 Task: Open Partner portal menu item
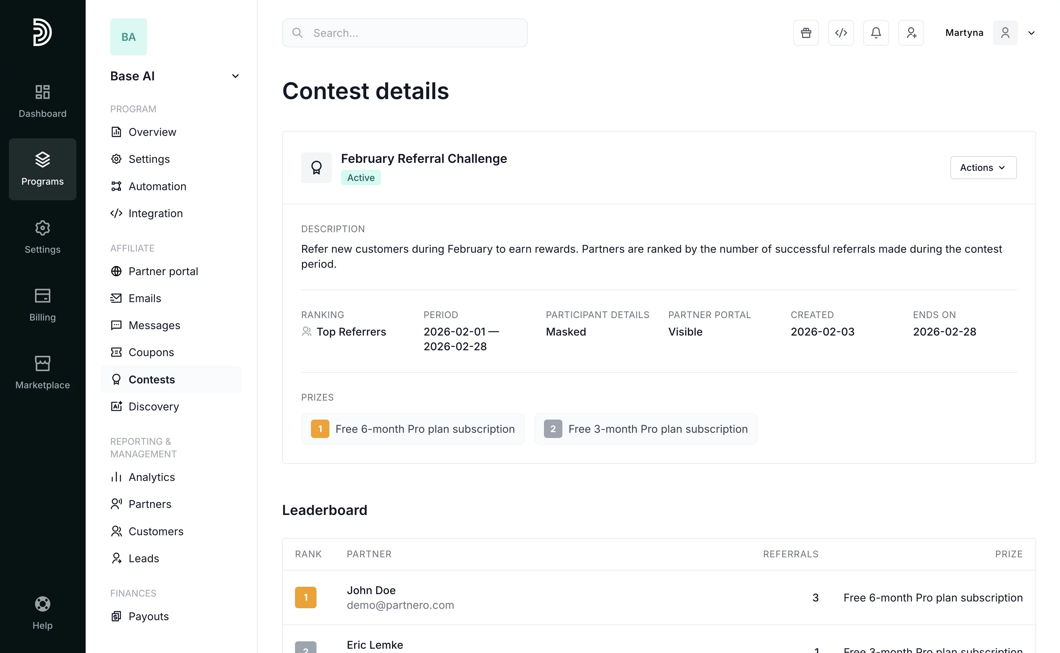(x=163, y=271)
